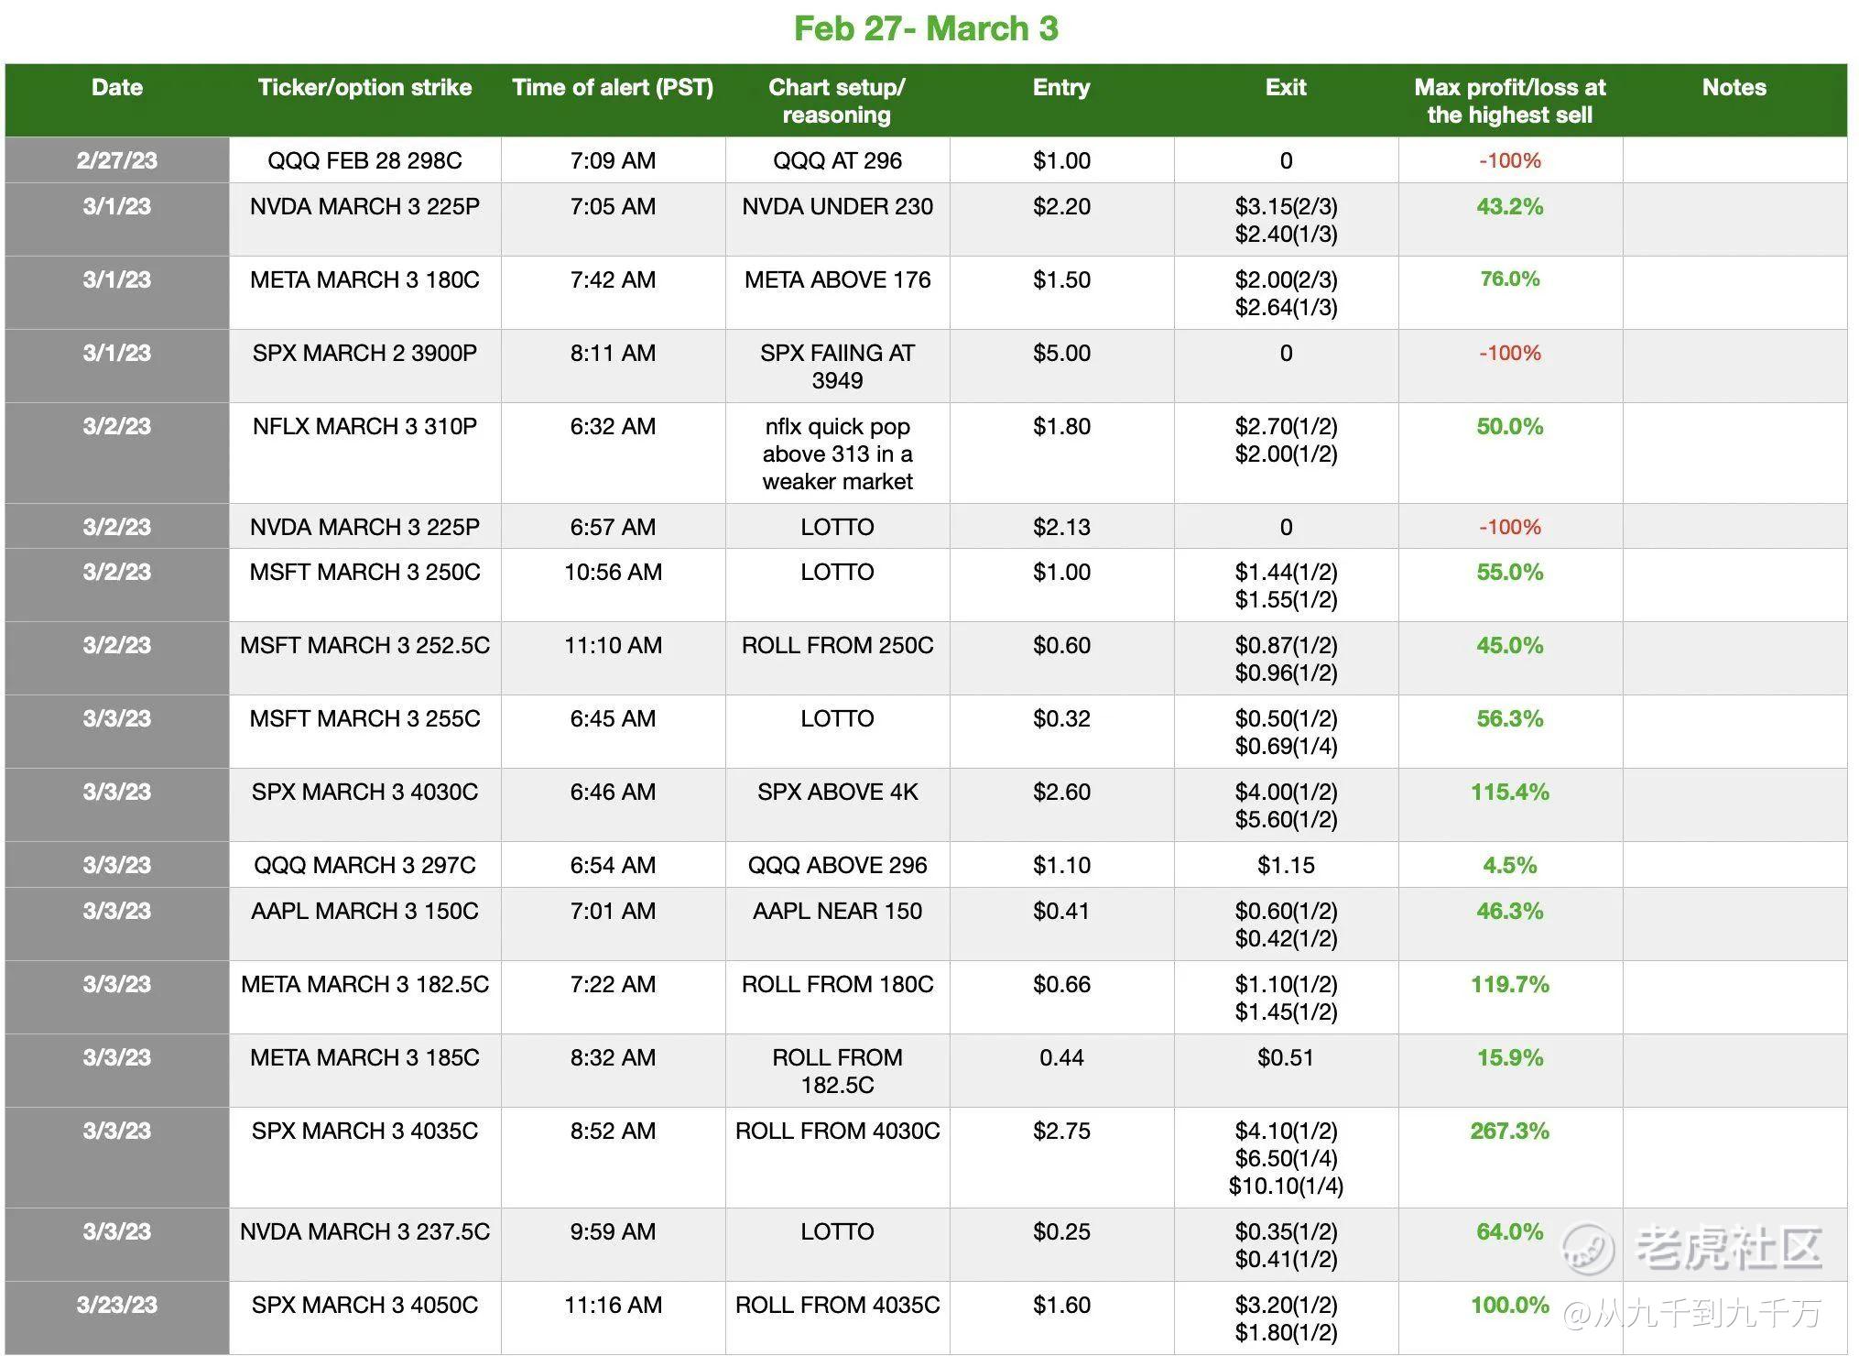Click the 'ROLL FROM 182.5C' cell
1859x1356 pixels.
tap(837, 1072)
